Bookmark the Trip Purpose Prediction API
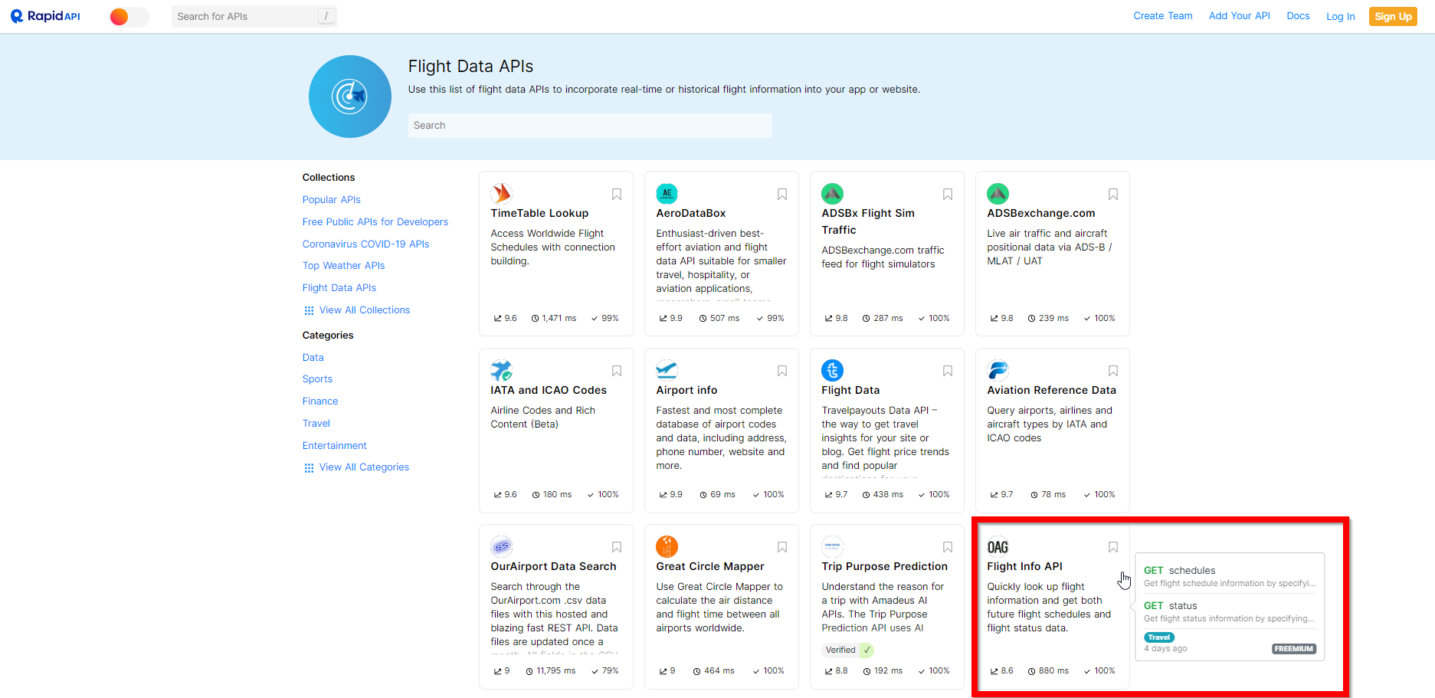This screenshot has height=698, width=1435. pyautogui.click(x=948, y=547)
